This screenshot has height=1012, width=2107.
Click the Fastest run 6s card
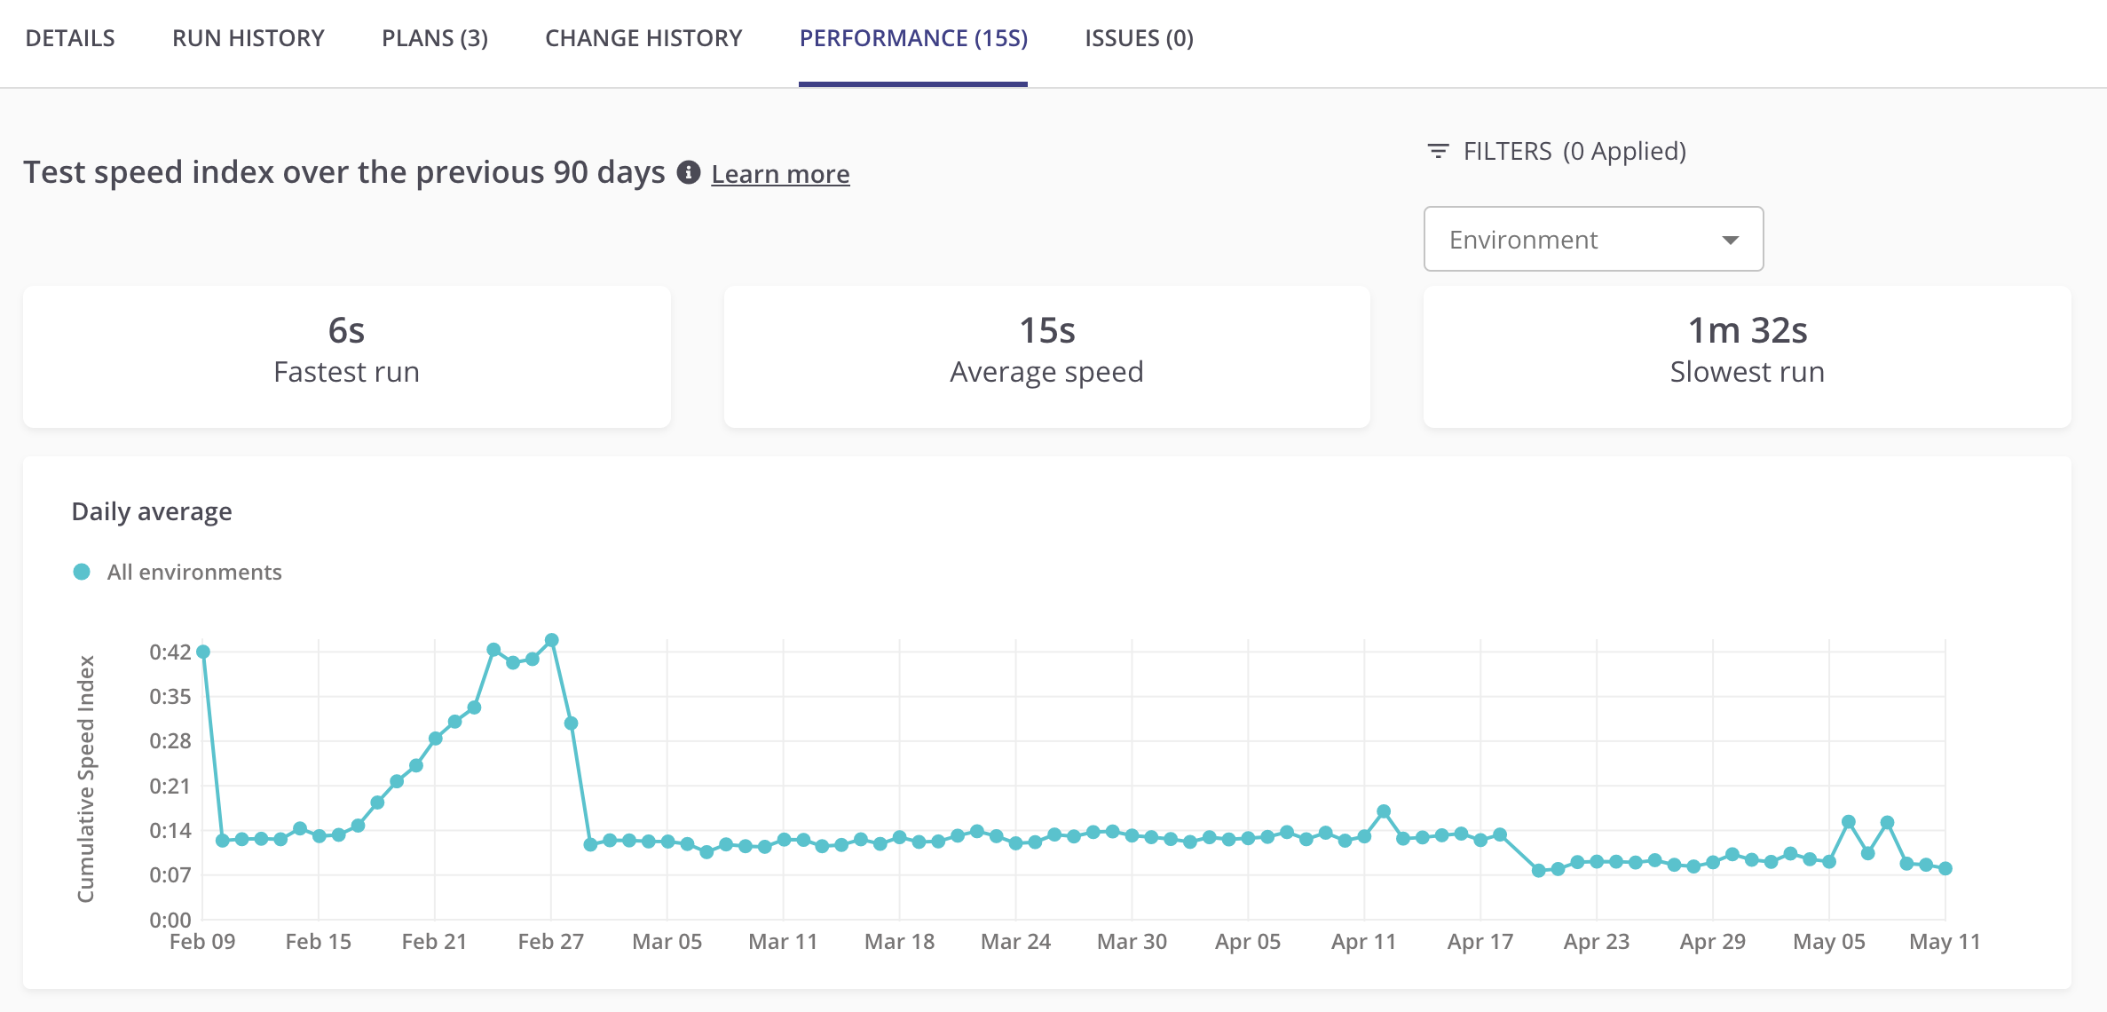347,356
